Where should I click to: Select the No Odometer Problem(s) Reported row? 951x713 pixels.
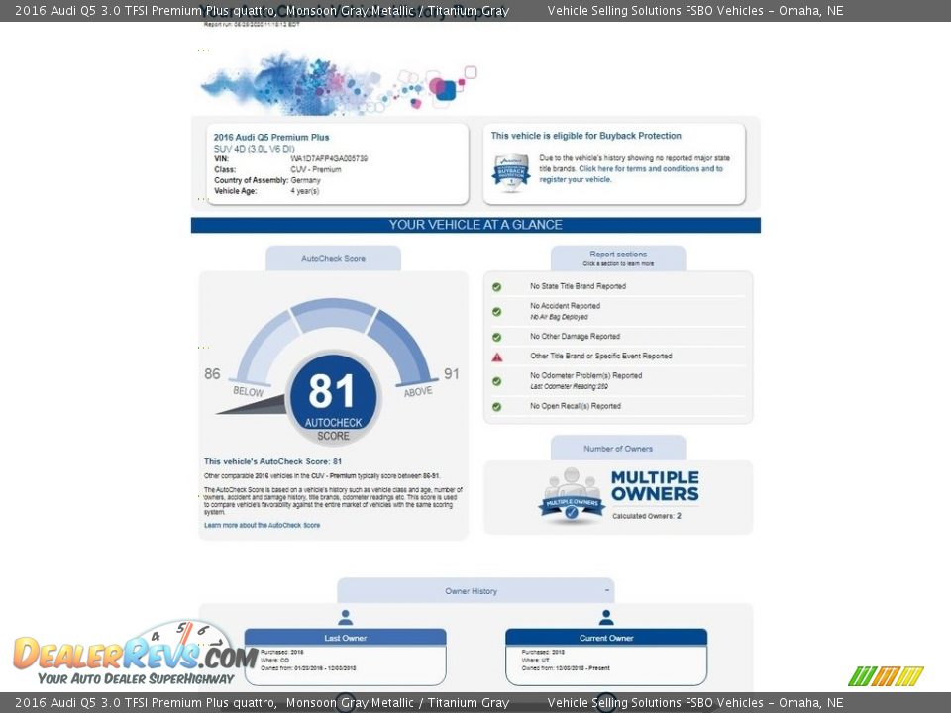click(x=585, y=375)
